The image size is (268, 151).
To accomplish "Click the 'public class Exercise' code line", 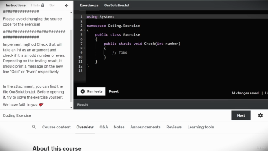I will [118, 35].
